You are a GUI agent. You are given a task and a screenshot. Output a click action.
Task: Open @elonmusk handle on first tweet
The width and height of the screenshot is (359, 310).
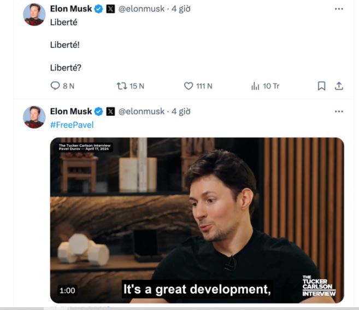click(142, 9)
